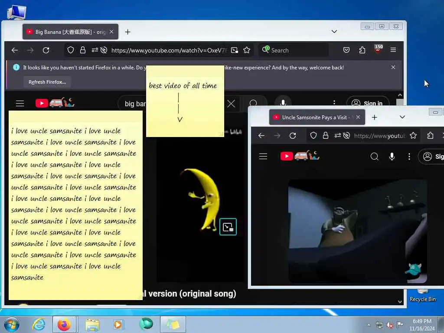
Task: Go back in the Uncle Samsonite window
Action: [261, 136]
